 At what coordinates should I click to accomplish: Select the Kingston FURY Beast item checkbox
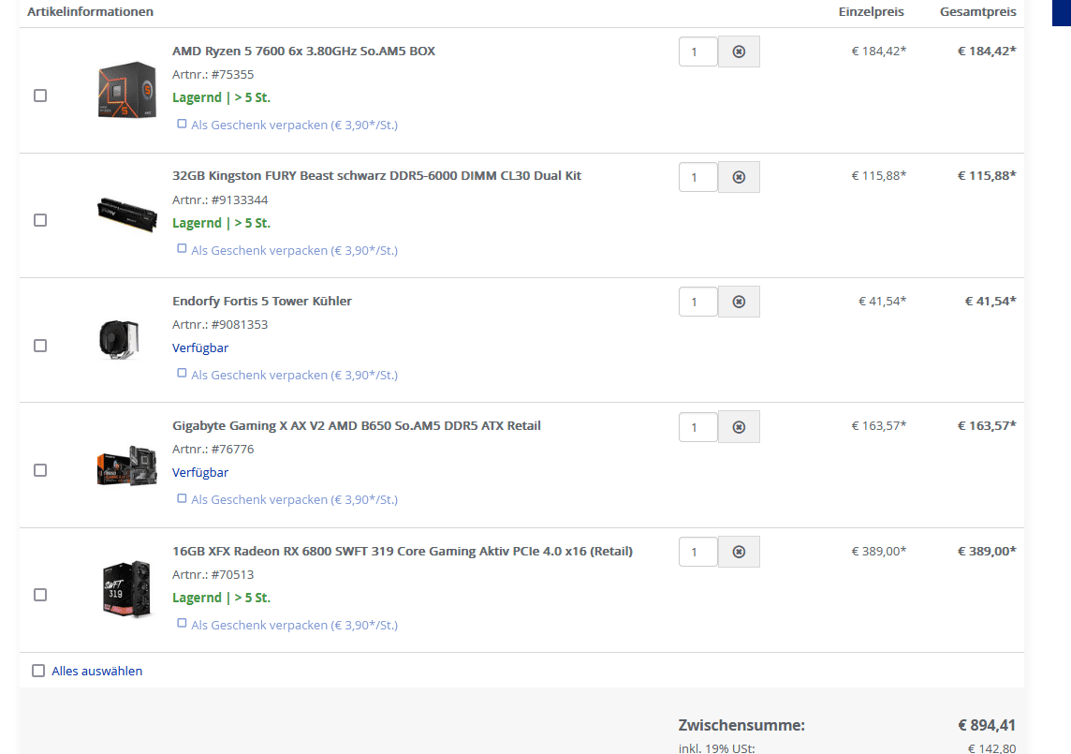pos(40,220)
